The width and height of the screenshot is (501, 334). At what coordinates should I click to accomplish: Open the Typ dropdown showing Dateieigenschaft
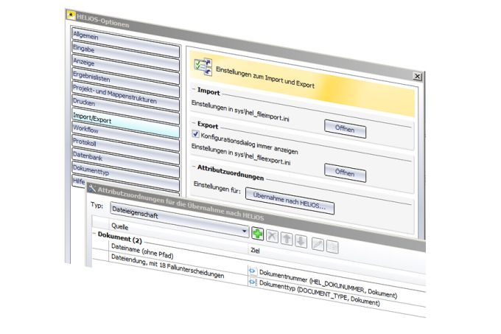180,220
